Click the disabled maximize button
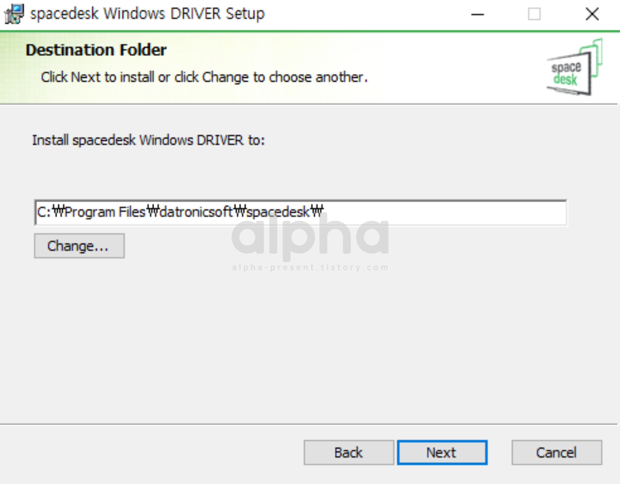Image resolution: width=620 pixels, height=484 pixels. pos(534,14)
